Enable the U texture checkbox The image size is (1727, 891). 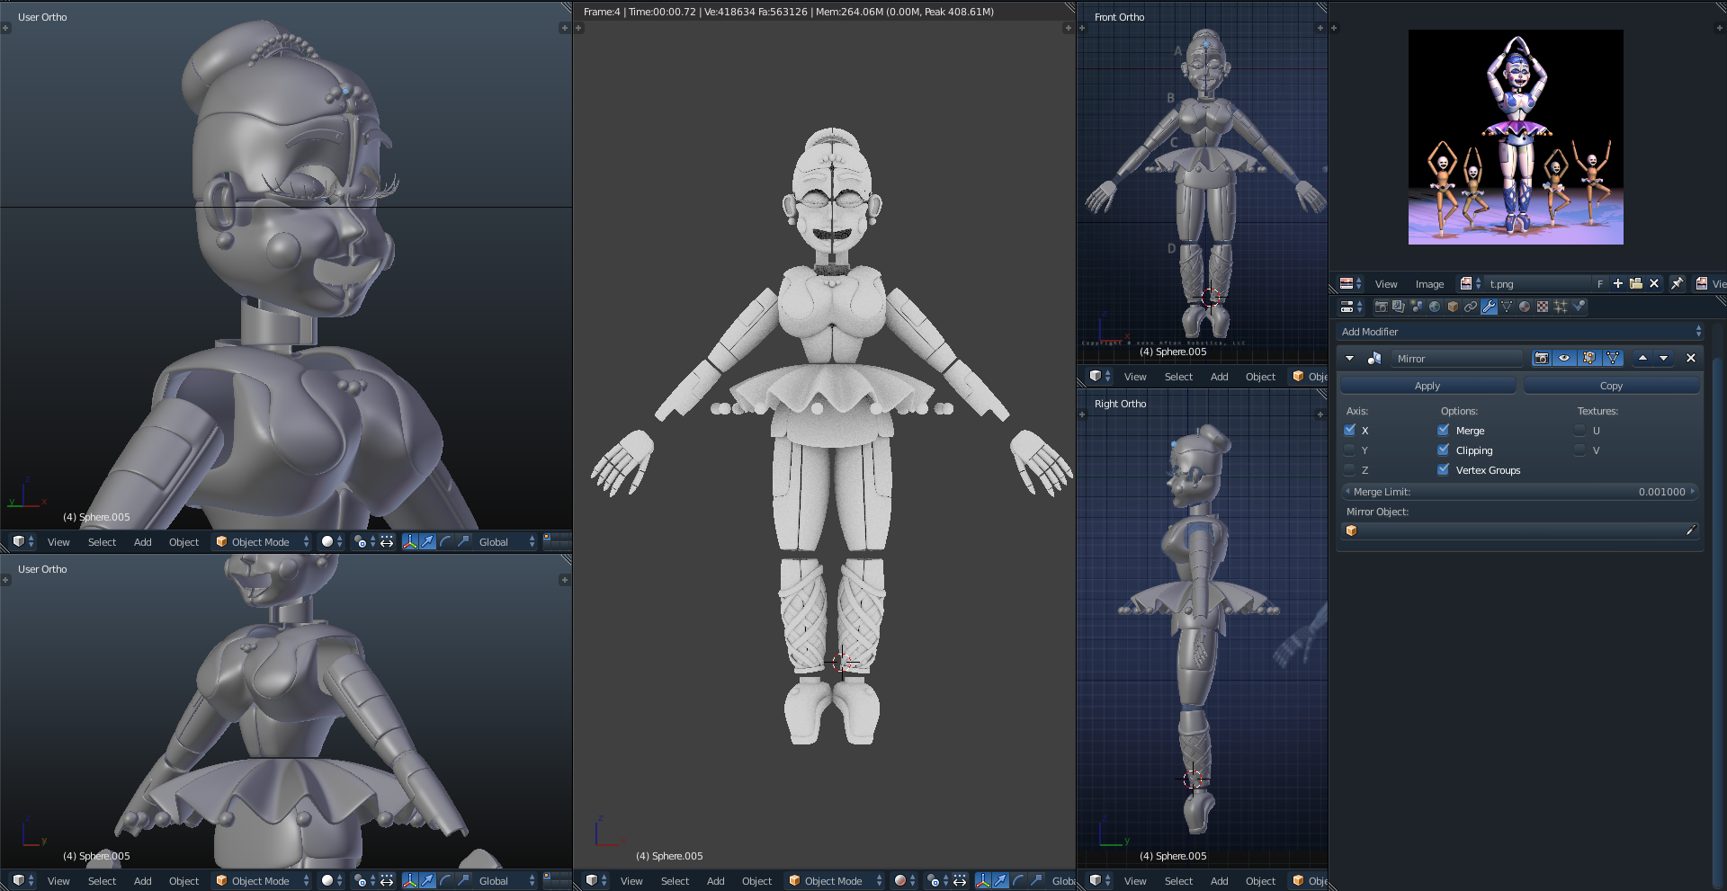(1580, 430)
